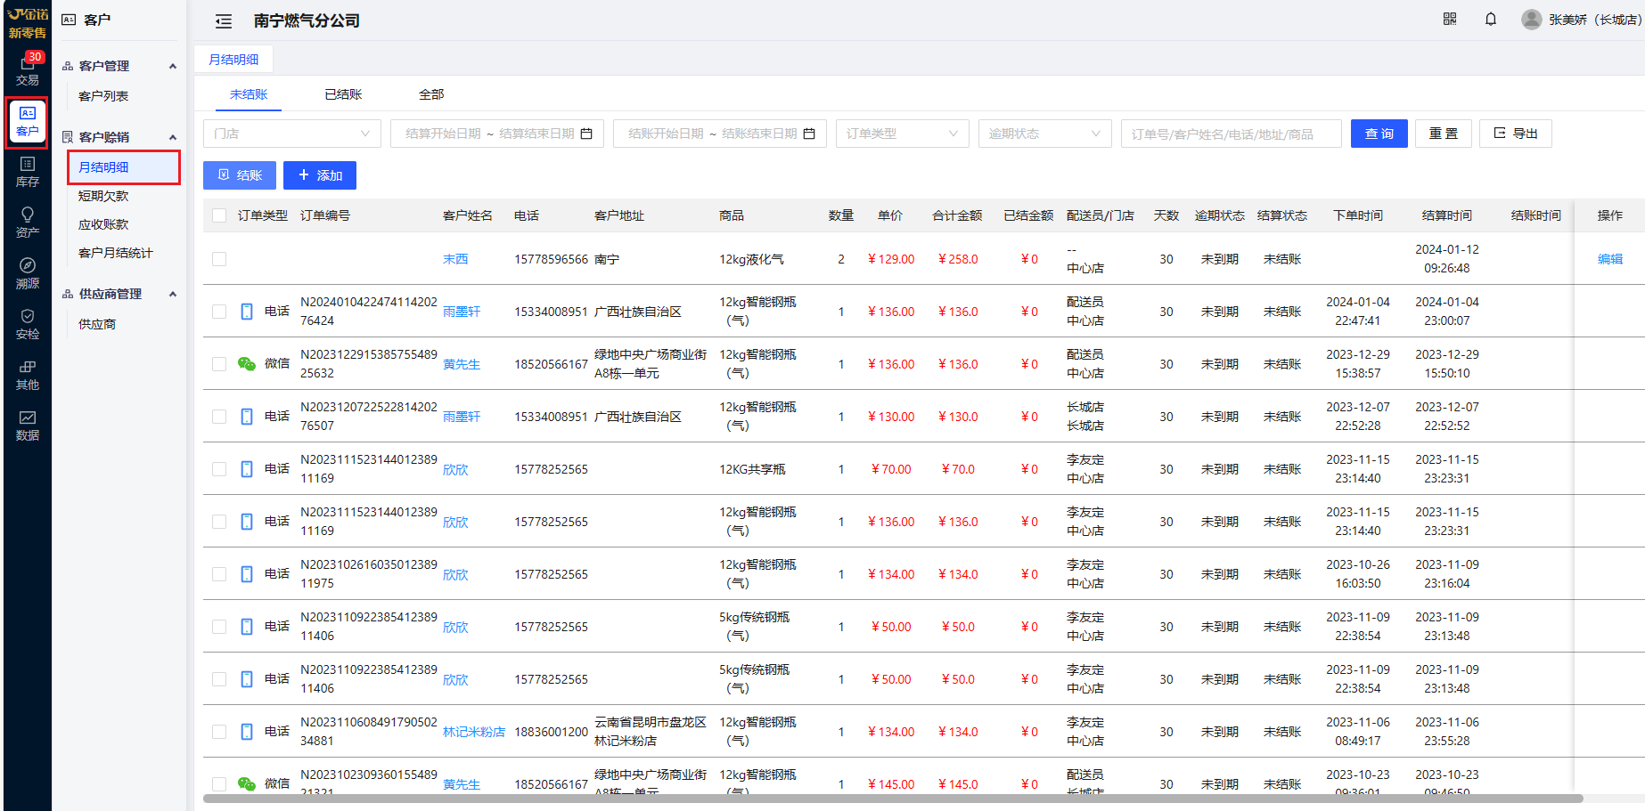Viewport: 1645px width, 811px height.
Task: Switch to the 已结账 tab
Action: 343,94
